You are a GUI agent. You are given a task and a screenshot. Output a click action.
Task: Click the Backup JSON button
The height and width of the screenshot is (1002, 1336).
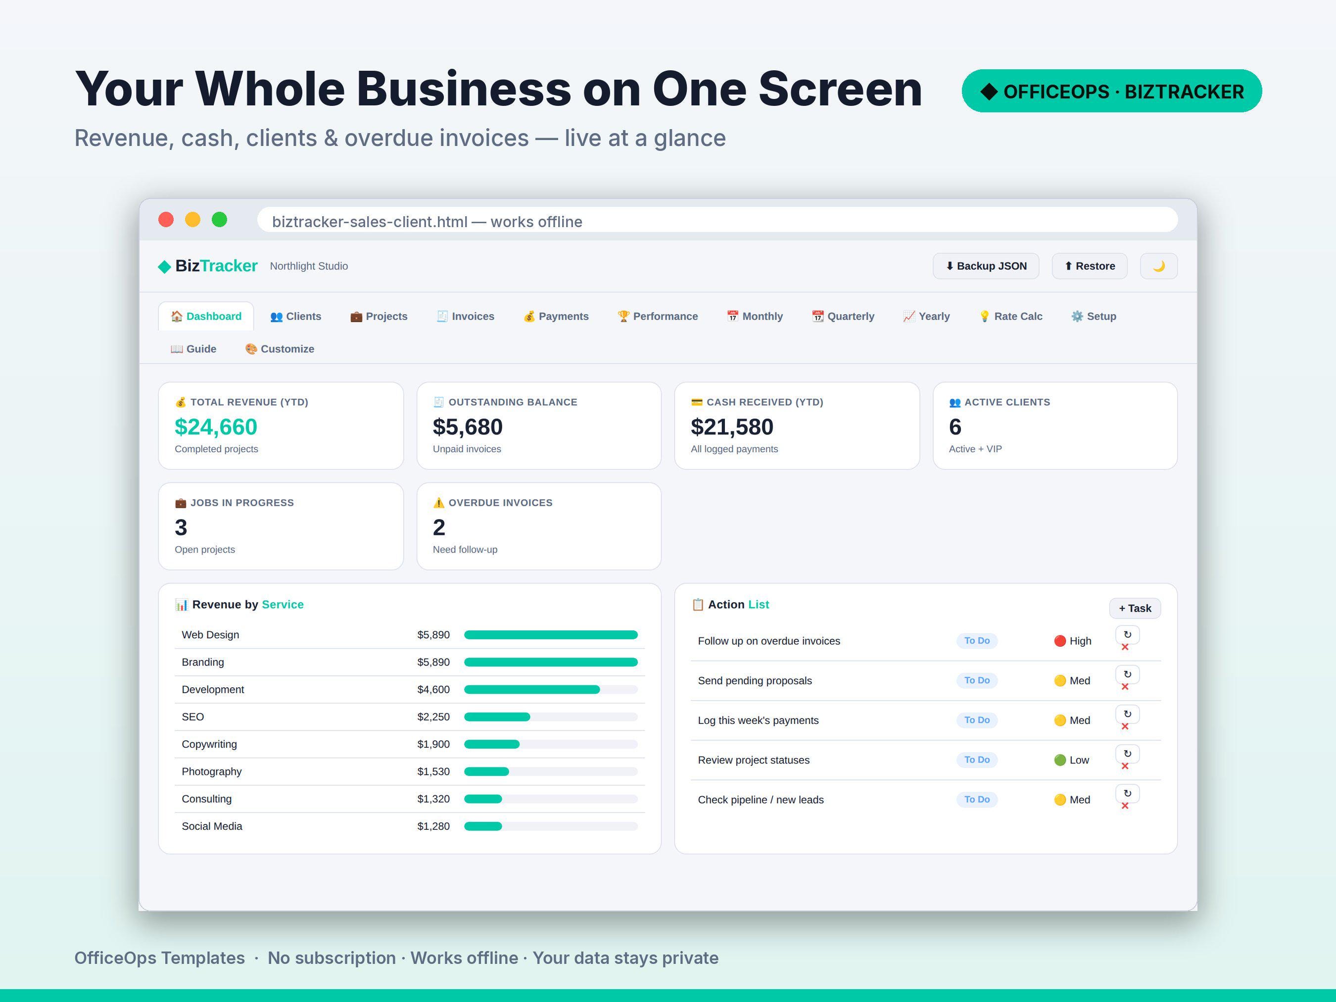[x=986, y=266]
